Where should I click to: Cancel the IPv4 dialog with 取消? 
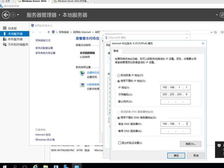point(196,155)
